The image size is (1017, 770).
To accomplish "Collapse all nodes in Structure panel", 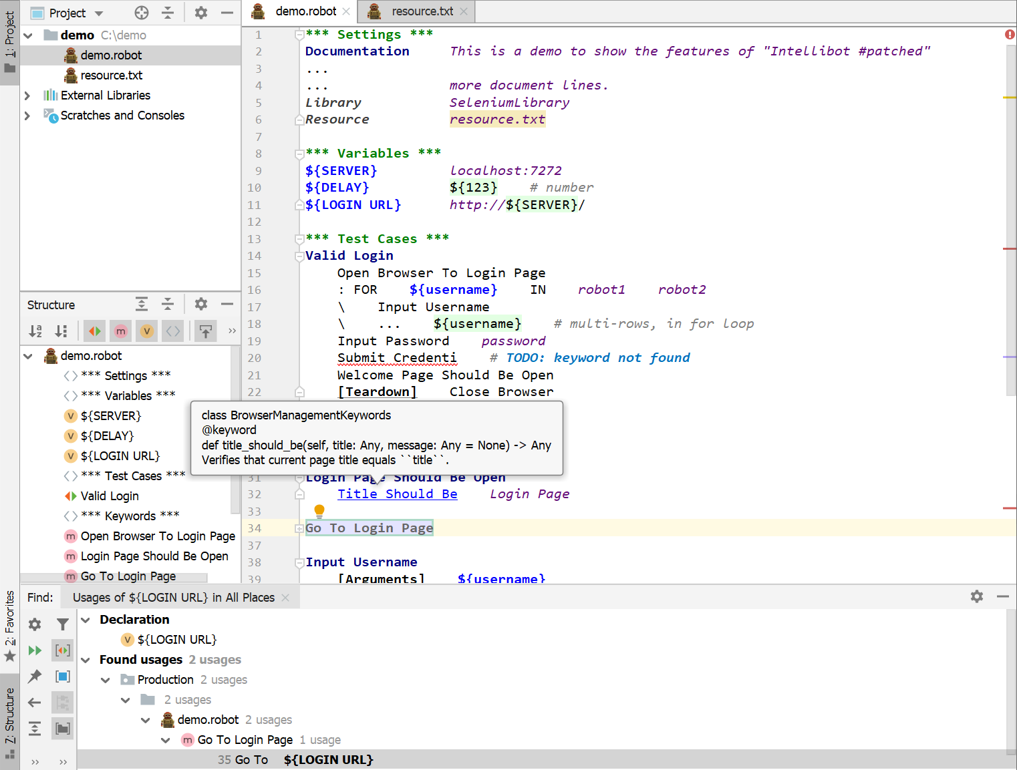I will click(168, 305).
